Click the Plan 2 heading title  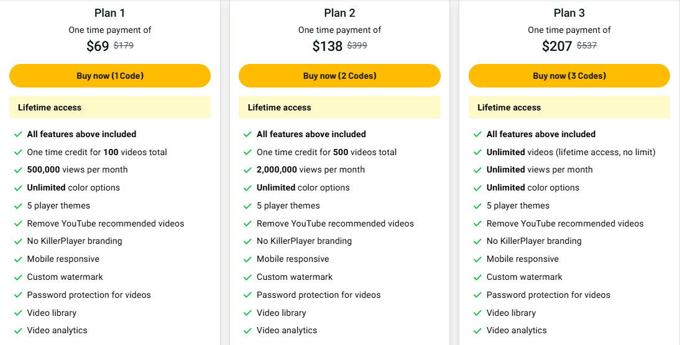339,13
